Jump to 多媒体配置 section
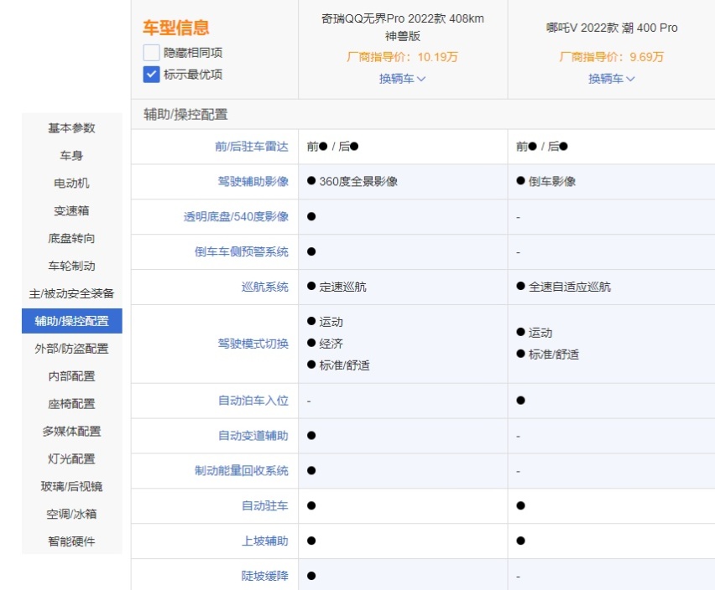 coord(71,431)
